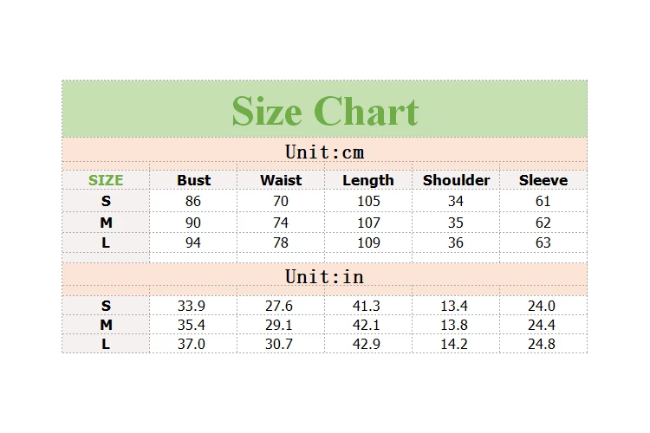Click the Bust column header
Image resolution: width=650 pixels, height=433 pixels.
point(193,180)
